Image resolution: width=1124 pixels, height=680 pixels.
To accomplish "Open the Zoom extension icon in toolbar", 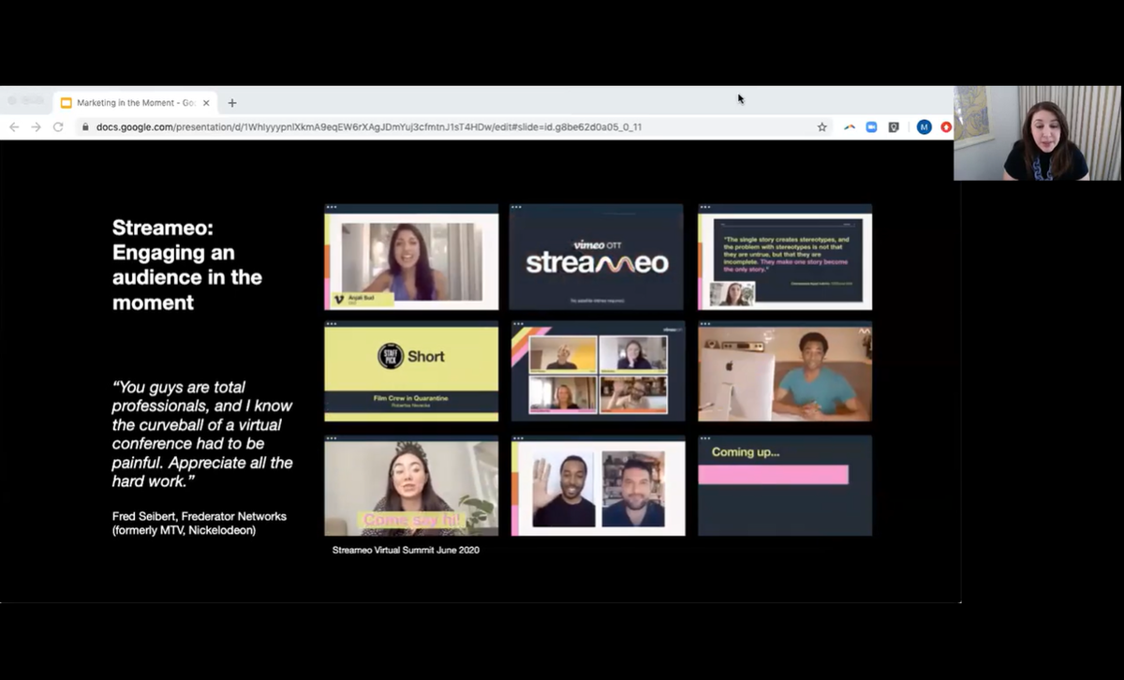I will tap(871, 127).
